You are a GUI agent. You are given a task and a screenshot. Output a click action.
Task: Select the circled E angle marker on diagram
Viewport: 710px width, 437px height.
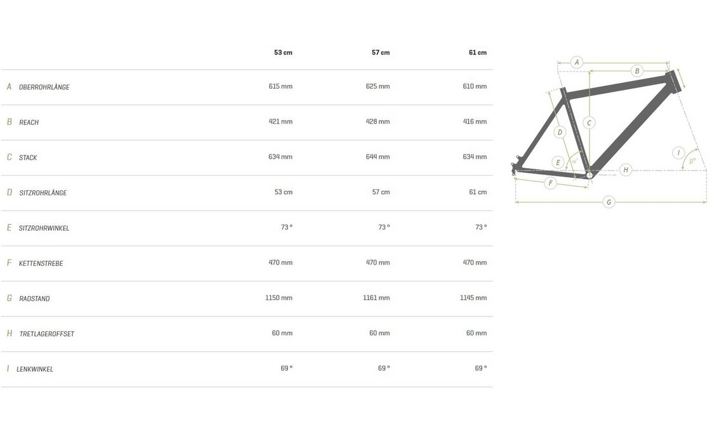click(558, 162)
